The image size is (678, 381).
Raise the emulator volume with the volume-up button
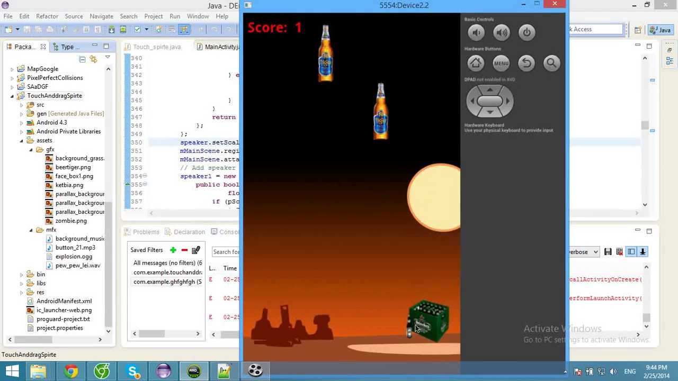[502, 33]
